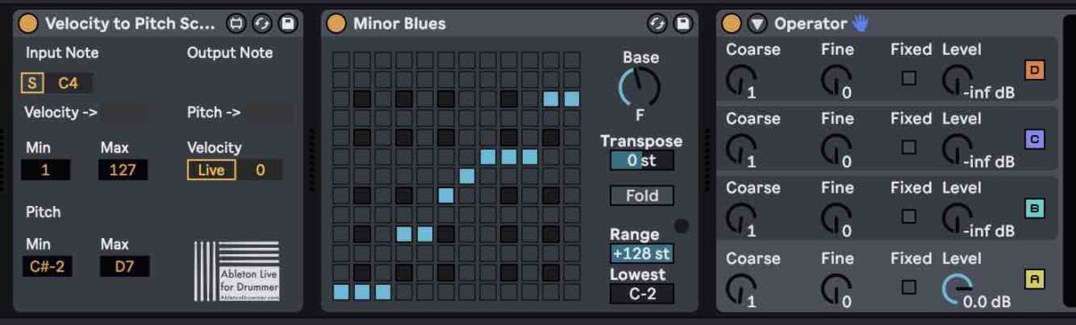The height and width of the screenshot is (325, 1076).
Task: Click the Base knob in Minor Blues
Action: pos(639,89)
